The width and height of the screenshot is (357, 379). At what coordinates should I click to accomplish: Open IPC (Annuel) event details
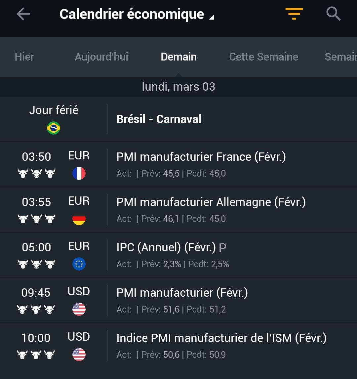pos(178,255)
